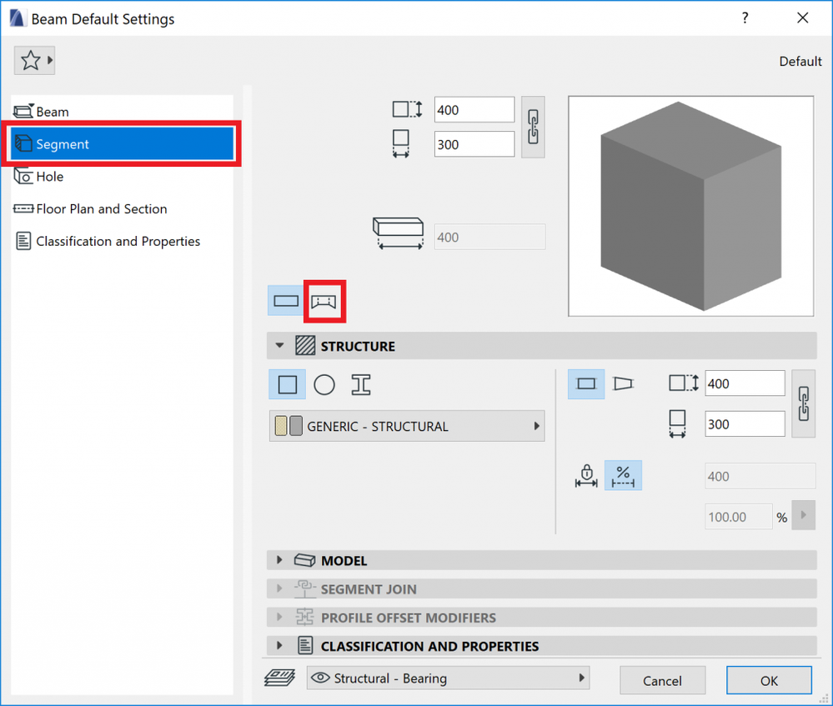Open the Structural - Bearing layer selector
Screen dimensions: 833x706
coord(448,678)
